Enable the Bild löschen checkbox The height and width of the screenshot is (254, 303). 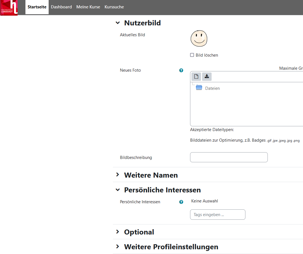[x=192, y=55]
